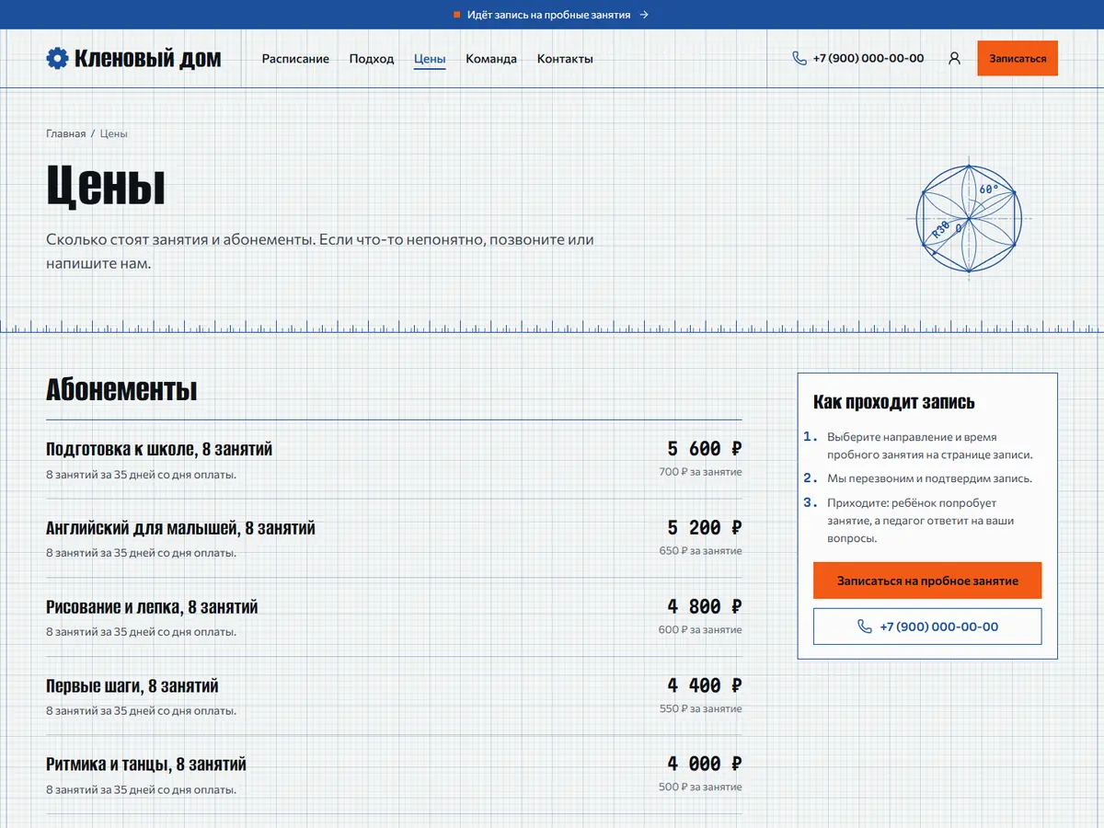Screen dimensions: 1104x828
Task: Select the Подготовка к школе, 8 занятий row
Action: (x=394, y=460)
